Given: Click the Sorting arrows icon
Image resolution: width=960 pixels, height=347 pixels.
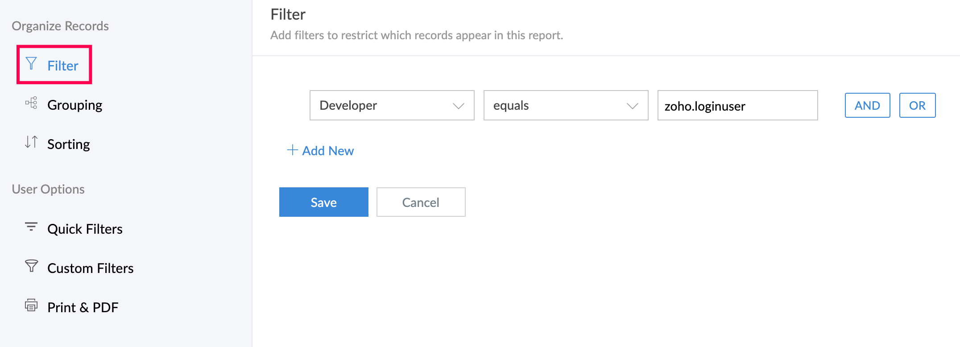Looking at the screenshot, I should pos(31,142).
